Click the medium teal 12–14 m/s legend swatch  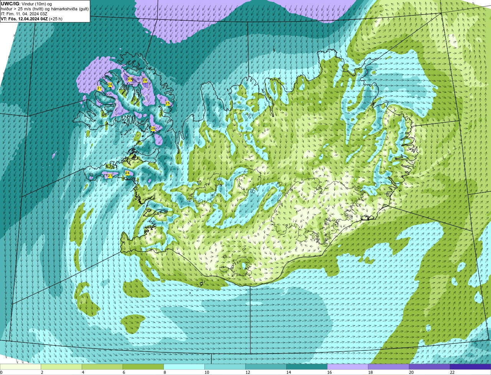[266, 367]
